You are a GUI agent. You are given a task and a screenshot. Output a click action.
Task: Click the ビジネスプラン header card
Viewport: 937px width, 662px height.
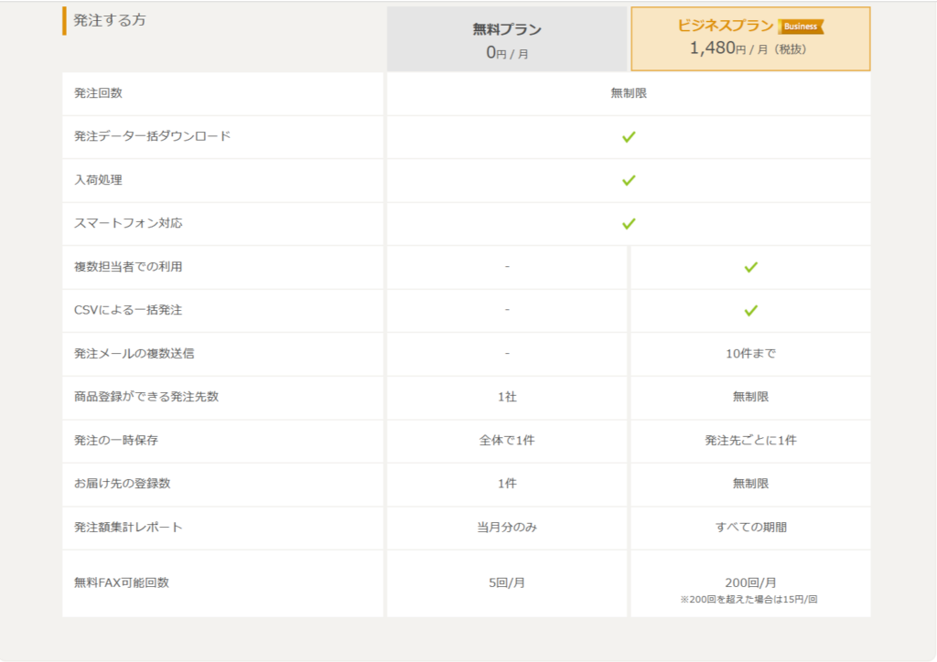pyautogui.click(x=750, y=38)
